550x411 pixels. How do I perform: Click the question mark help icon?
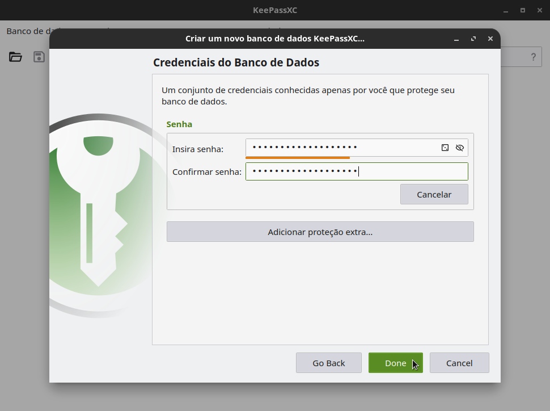click(x=533, y=57)
